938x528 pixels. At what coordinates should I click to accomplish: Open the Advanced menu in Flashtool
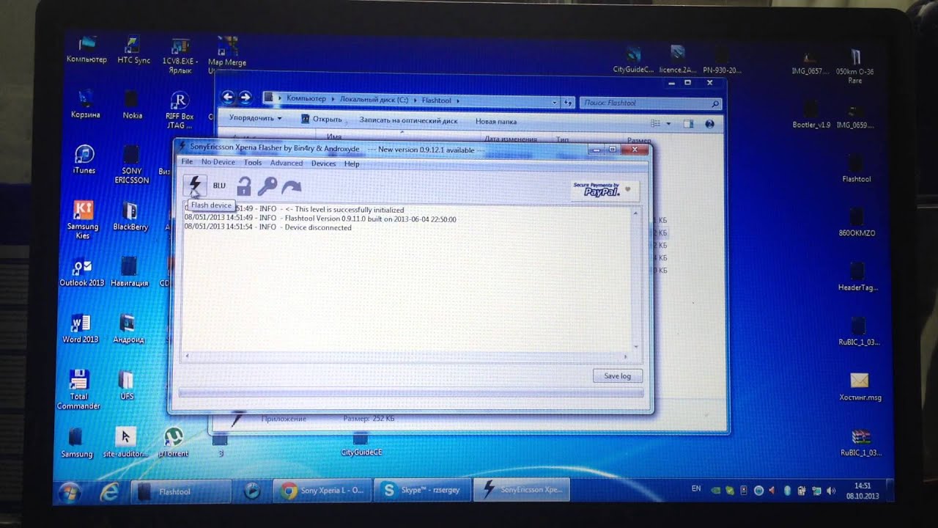point(286,163)
